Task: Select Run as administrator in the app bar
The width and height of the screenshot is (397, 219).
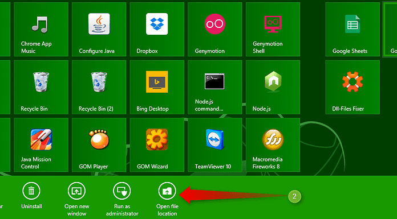Action: [x=122, y=199]
